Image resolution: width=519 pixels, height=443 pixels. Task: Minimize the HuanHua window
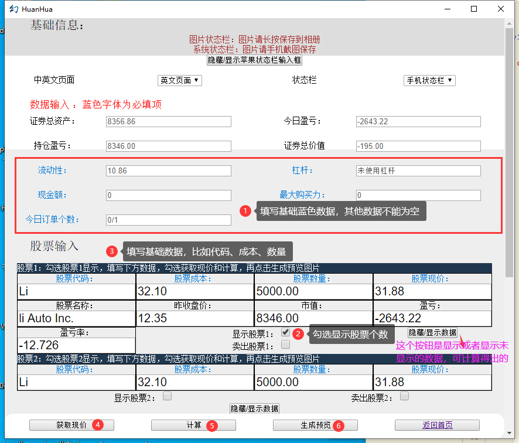pos(448,9)
